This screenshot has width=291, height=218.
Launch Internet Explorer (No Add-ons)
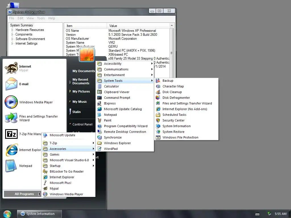pos(187,109)
